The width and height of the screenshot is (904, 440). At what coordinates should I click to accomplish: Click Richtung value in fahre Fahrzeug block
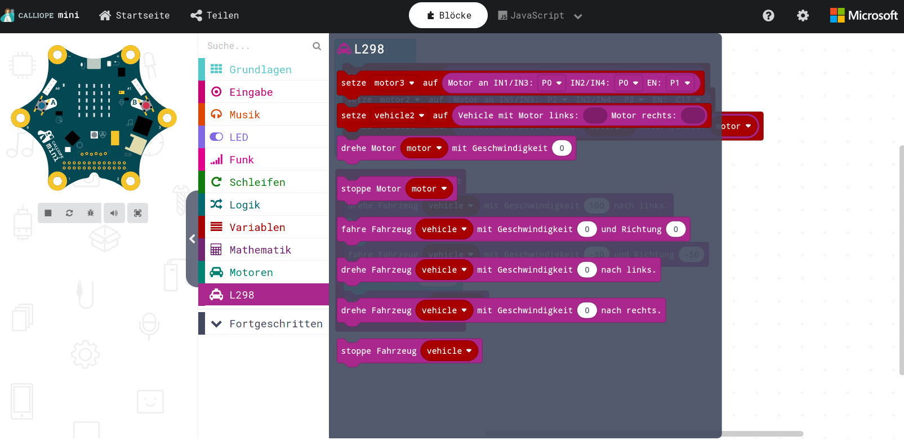[x=676, y=229]
